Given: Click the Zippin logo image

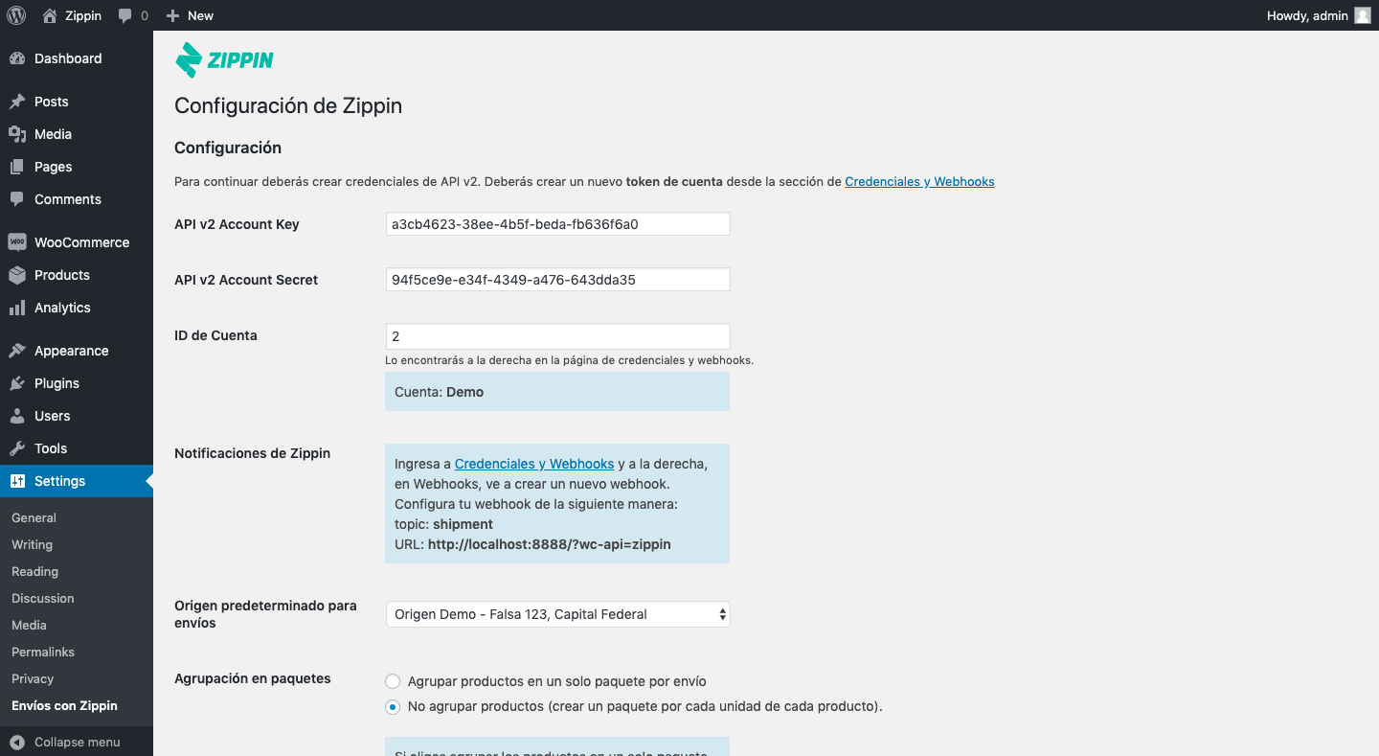Looking at the screenshot, I should click(x=224, y=59).
